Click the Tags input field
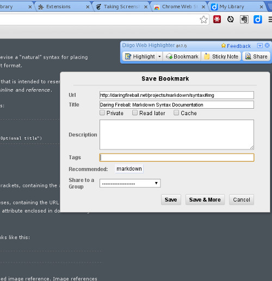272x281 pixels. tap(177, 158)
